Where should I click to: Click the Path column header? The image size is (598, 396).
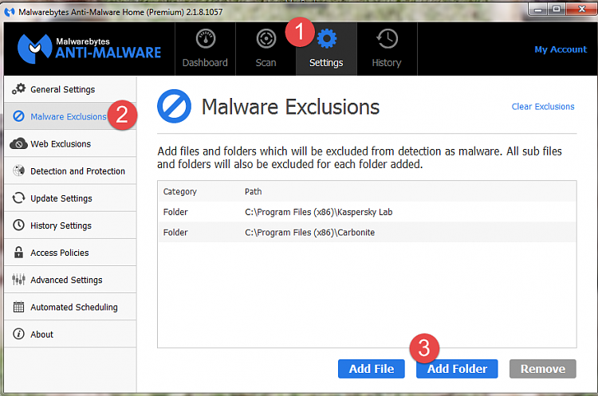[254, 191]
